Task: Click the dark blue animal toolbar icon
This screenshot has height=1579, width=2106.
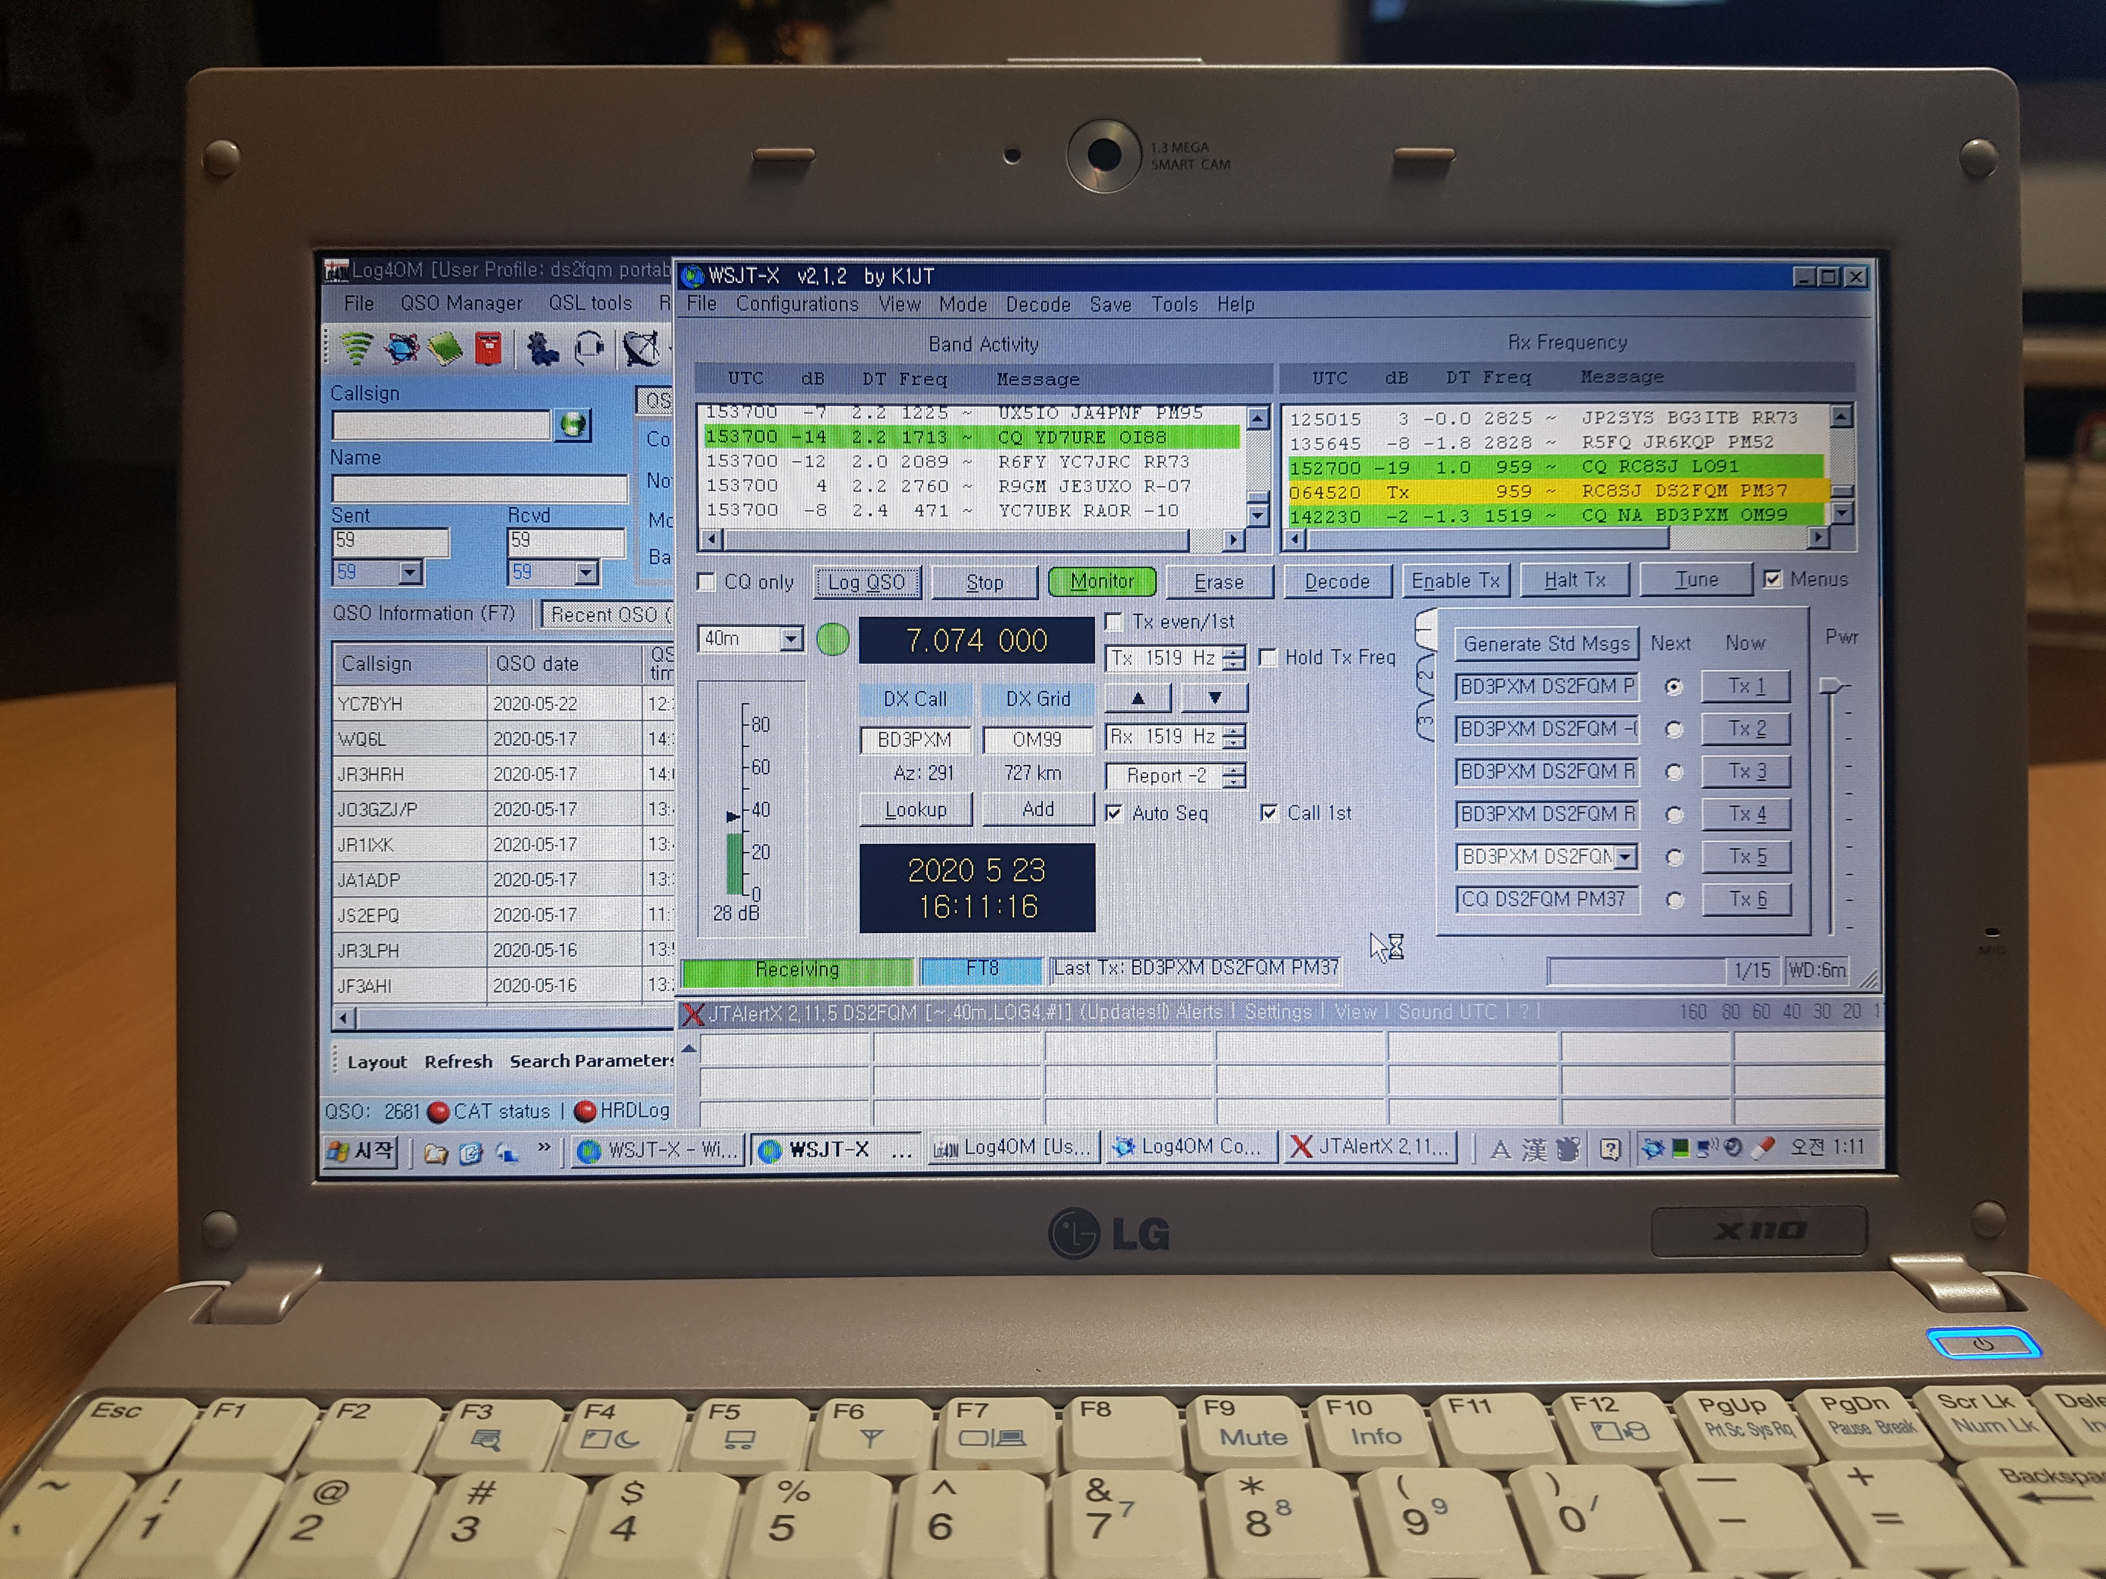Action: [543, 348]
